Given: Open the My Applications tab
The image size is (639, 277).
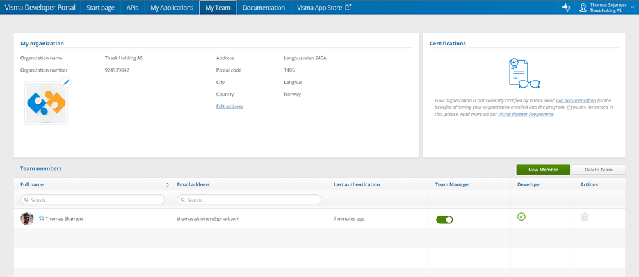Looking at the screenshot, I should click(x=172, y=8).
